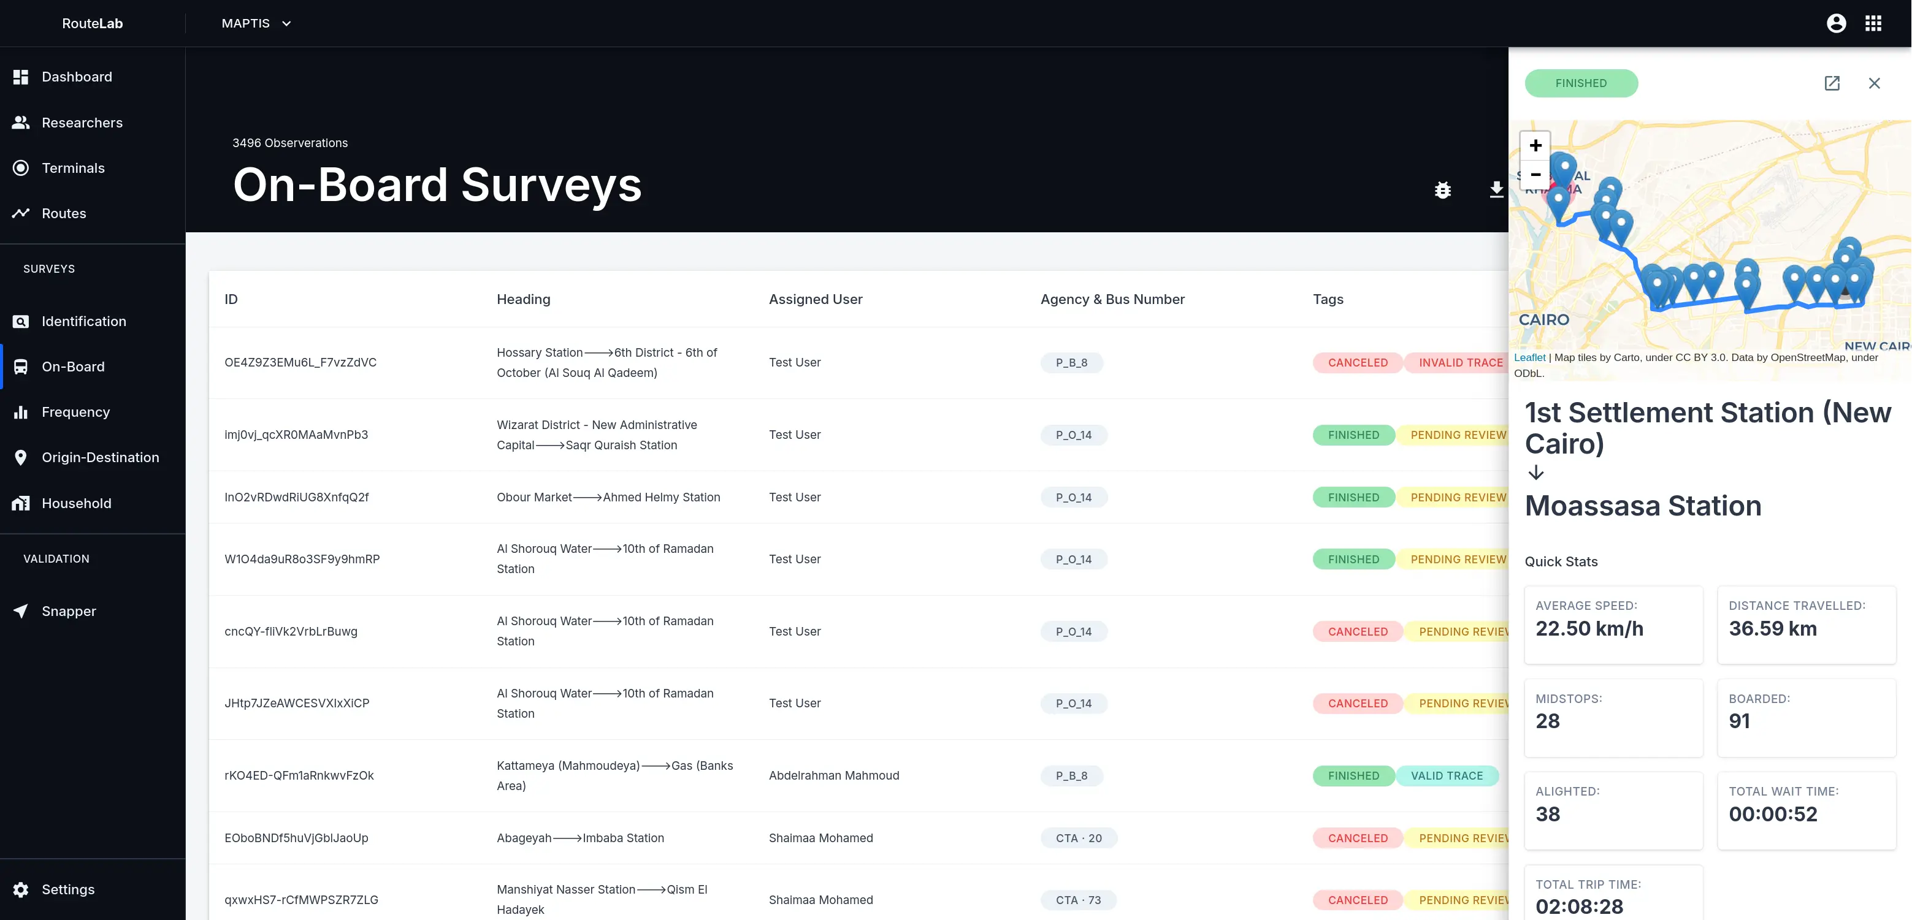Click the Heading column header
The image size is (1912, 920).
pos(523,299)
